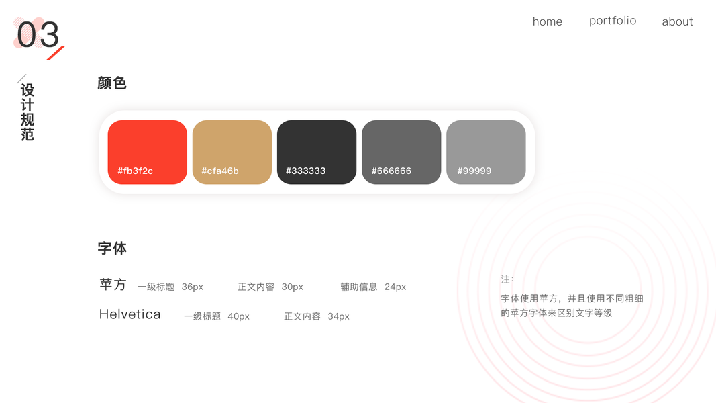Click note line 的苹方字体来区别文字等级

coord(556,313)
